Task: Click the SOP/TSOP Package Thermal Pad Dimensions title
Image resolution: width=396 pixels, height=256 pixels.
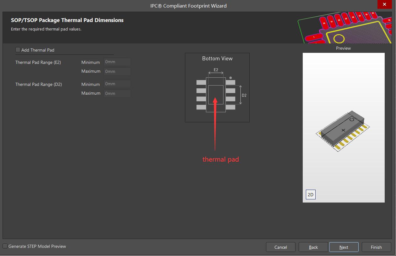Action: point(67,20)
